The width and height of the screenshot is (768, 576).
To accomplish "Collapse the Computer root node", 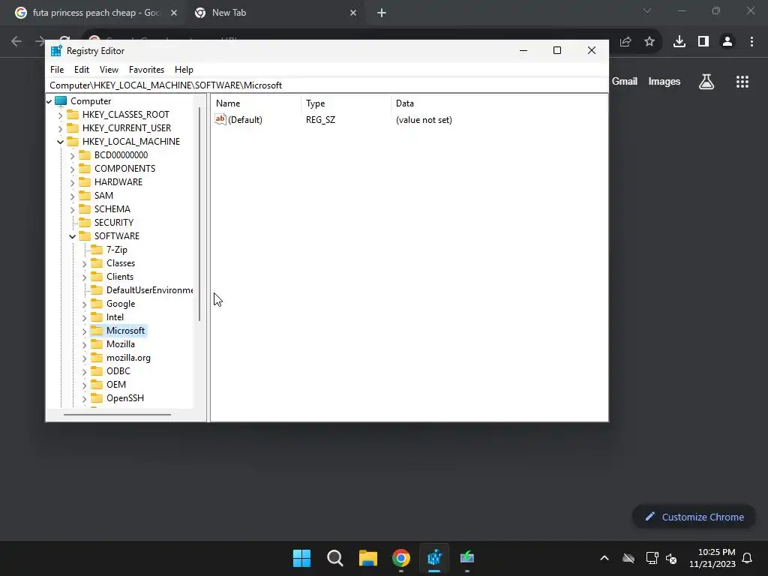I will [x=49, y=101].
